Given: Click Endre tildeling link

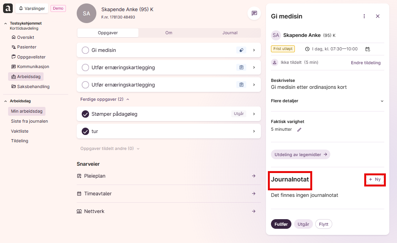Looking at the screenshot, I should click(x=366, y=63).
